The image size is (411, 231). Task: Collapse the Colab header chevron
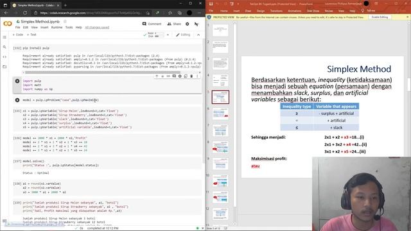pos(198,35)
